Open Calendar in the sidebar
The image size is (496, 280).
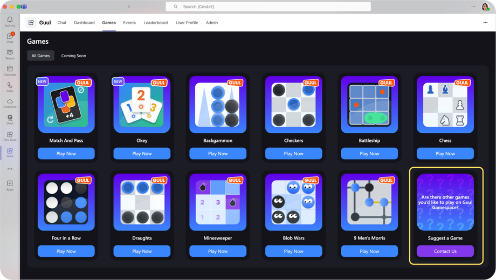(10, 71)
